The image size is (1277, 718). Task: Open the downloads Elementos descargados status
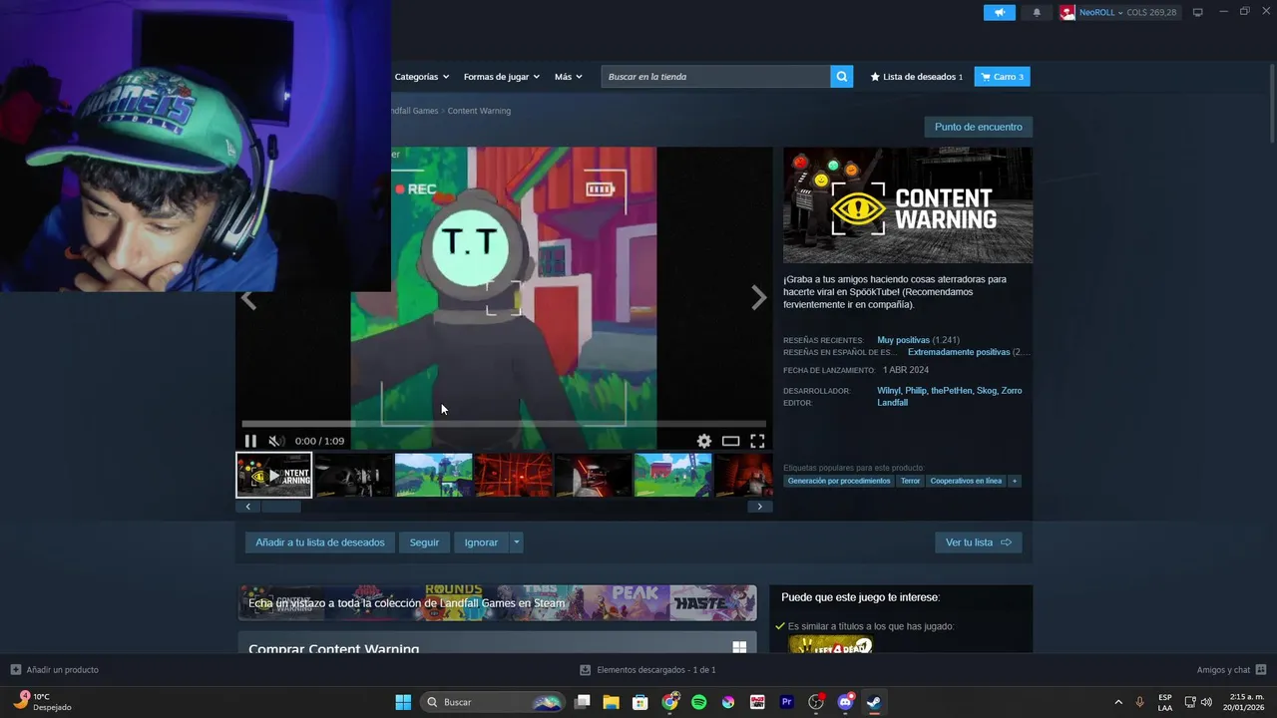648,670
